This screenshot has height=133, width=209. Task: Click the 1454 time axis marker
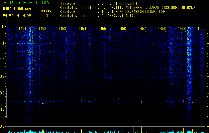(x=82, y=29)
